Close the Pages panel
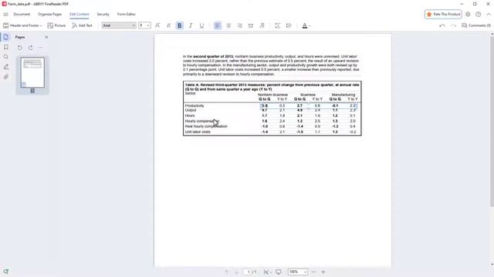This screenshot has width=494, height=277. coord(46,37)
